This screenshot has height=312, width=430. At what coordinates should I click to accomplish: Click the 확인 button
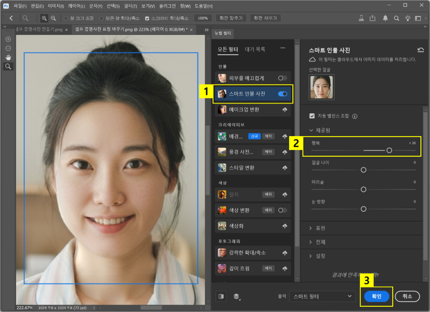pyautogui.click(x=376, y=296)
